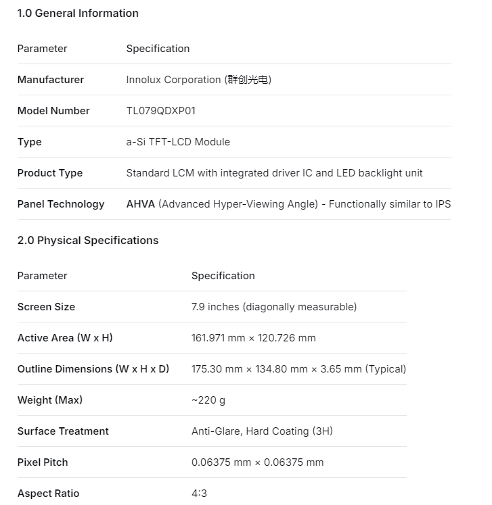Click the Active Area (W x H) label
The image size is (492, 505).
coord(65,338)
